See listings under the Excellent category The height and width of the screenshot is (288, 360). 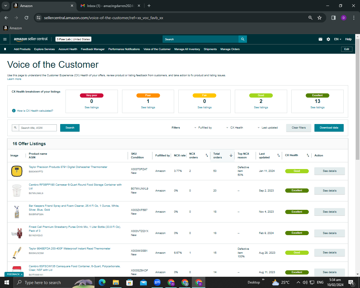coord(318,107)
